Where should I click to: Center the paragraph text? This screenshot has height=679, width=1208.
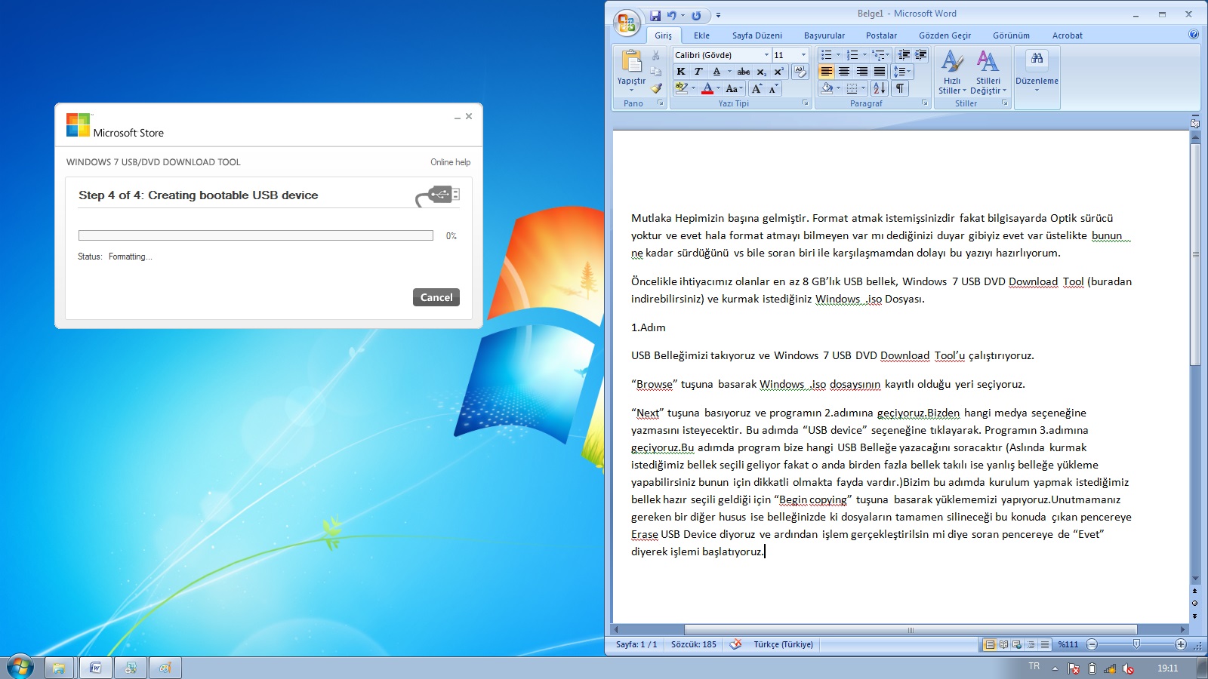(844, 72)
